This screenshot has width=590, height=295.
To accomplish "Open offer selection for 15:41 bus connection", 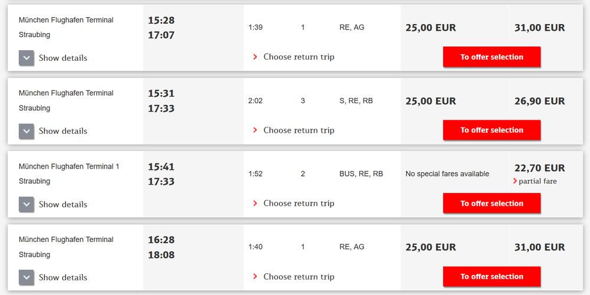I will point(492,203).
